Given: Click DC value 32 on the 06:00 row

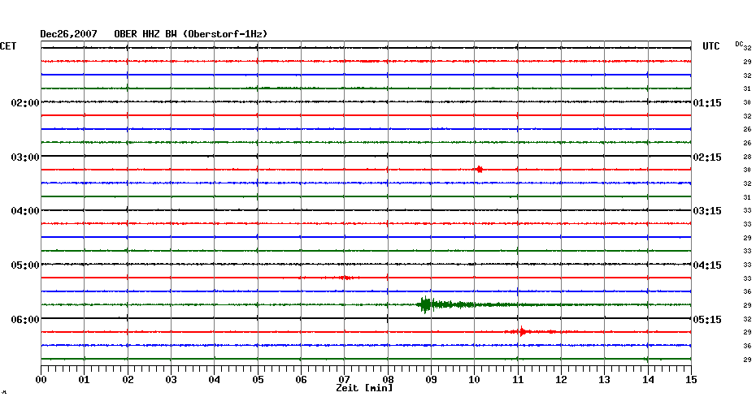Looking at the screenshot, I should (747, 319).
